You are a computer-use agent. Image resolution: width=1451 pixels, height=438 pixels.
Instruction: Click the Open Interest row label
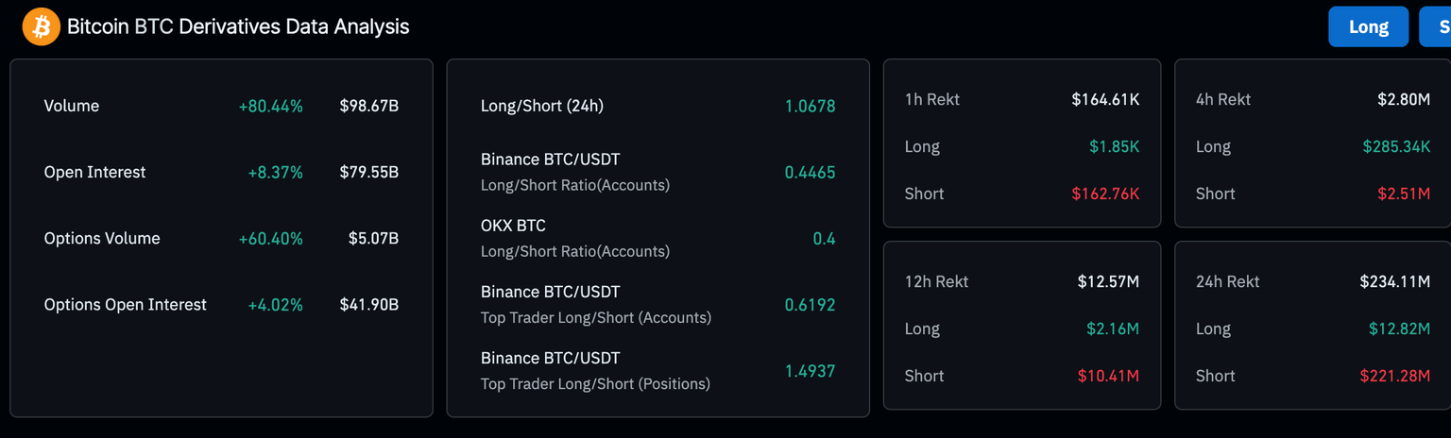94,172
